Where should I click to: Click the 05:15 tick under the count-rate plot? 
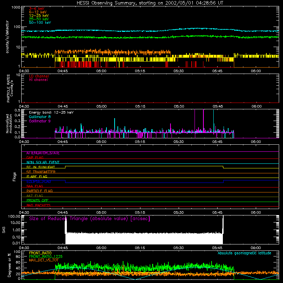140,71
